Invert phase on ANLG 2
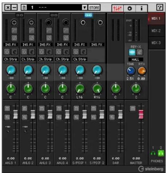Viewport: 166px width, 173px height. [32, 38]
